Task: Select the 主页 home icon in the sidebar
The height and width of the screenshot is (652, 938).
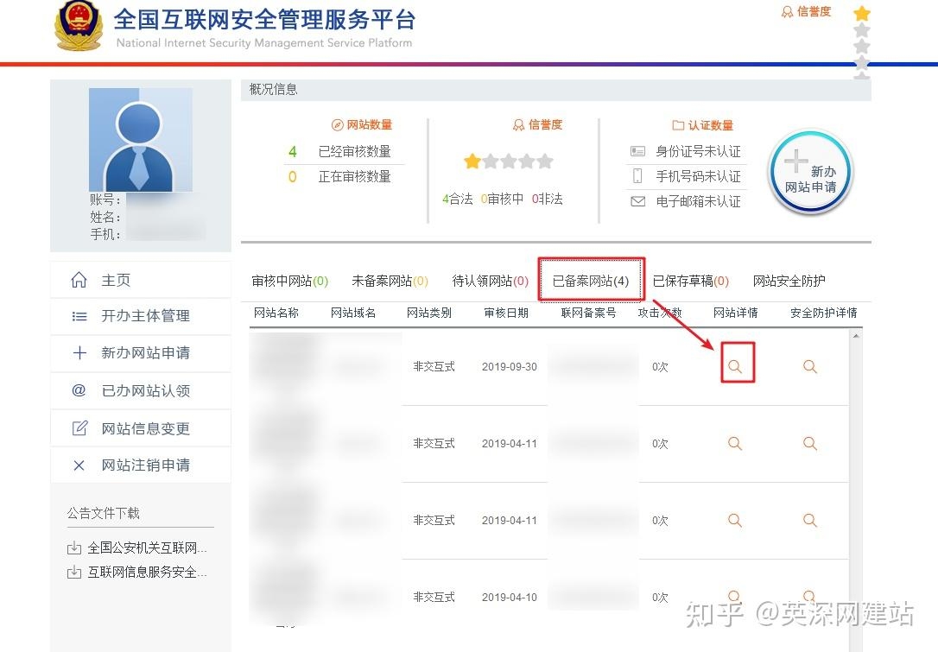Action: pos(79,280)
